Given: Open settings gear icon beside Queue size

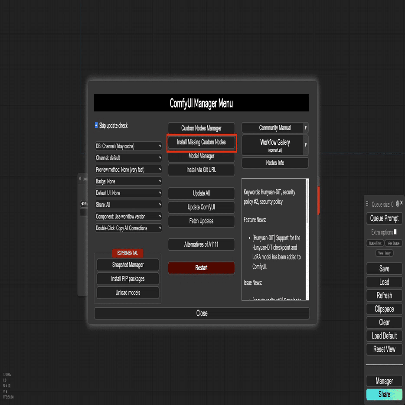Looking at the screenshot, I should click(398, 204).
